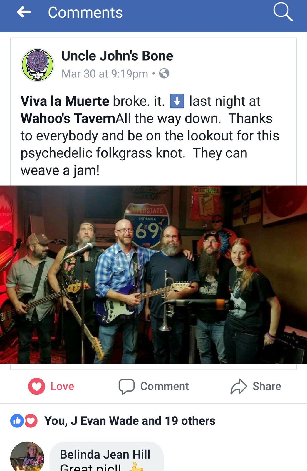Viewport: 307px width, 471px height.
Task: Open the Wahoo's Tavern tagged location
Action: click(x=68, y=118)
